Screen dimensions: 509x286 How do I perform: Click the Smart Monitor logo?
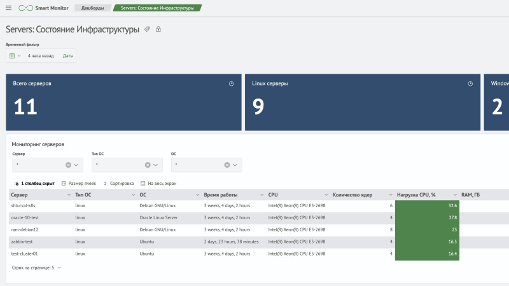43,8
